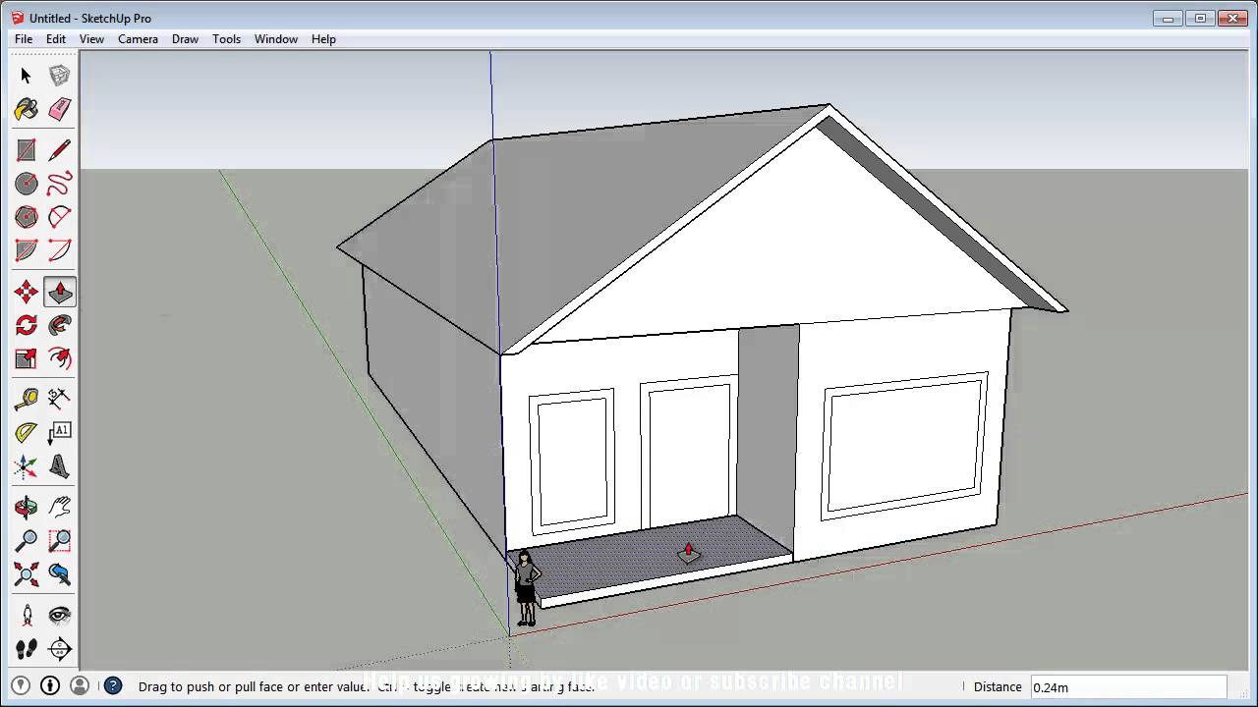Open the Edit menu
Image resolution: width=1258 pixels, height=707 pixels.
[56, 39]
